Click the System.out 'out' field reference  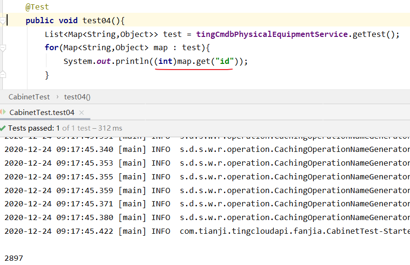103,62
